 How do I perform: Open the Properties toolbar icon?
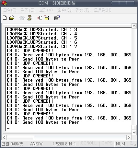pos(57,18)
